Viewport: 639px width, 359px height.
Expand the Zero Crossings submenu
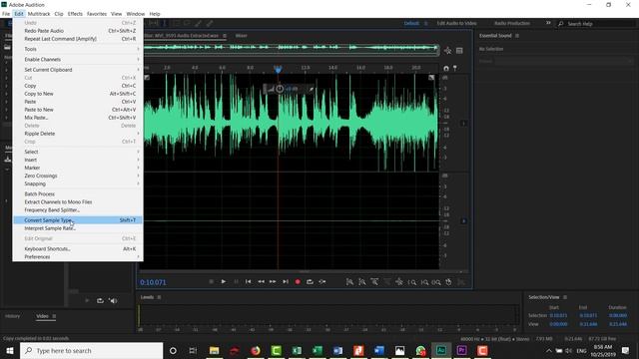[x=78, y=176]
